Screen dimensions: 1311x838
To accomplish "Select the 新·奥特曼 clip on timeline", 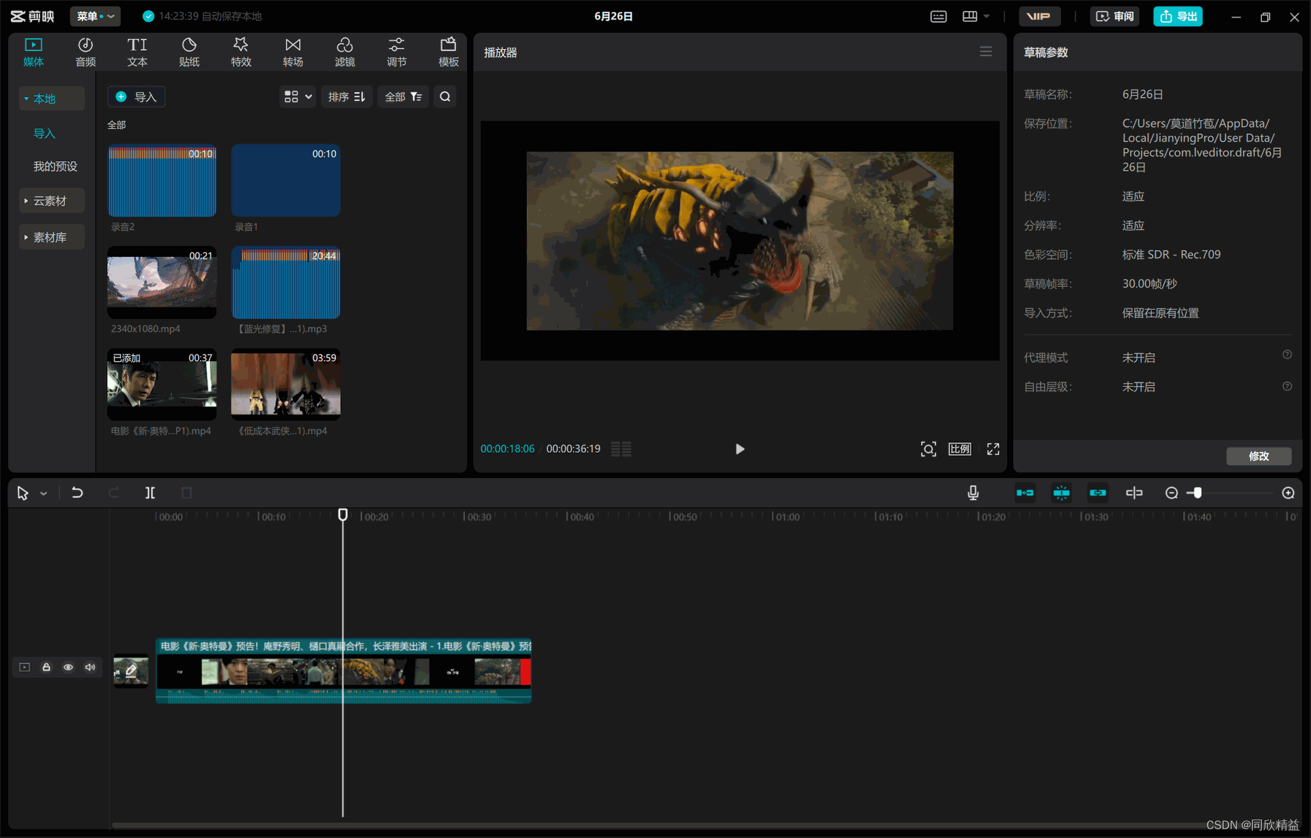I will point(343,671).
